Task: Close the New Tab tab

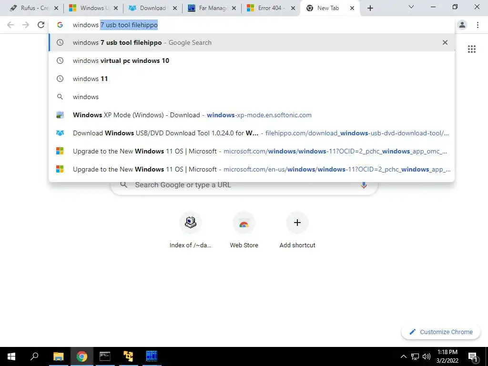Action: (352, 8)
